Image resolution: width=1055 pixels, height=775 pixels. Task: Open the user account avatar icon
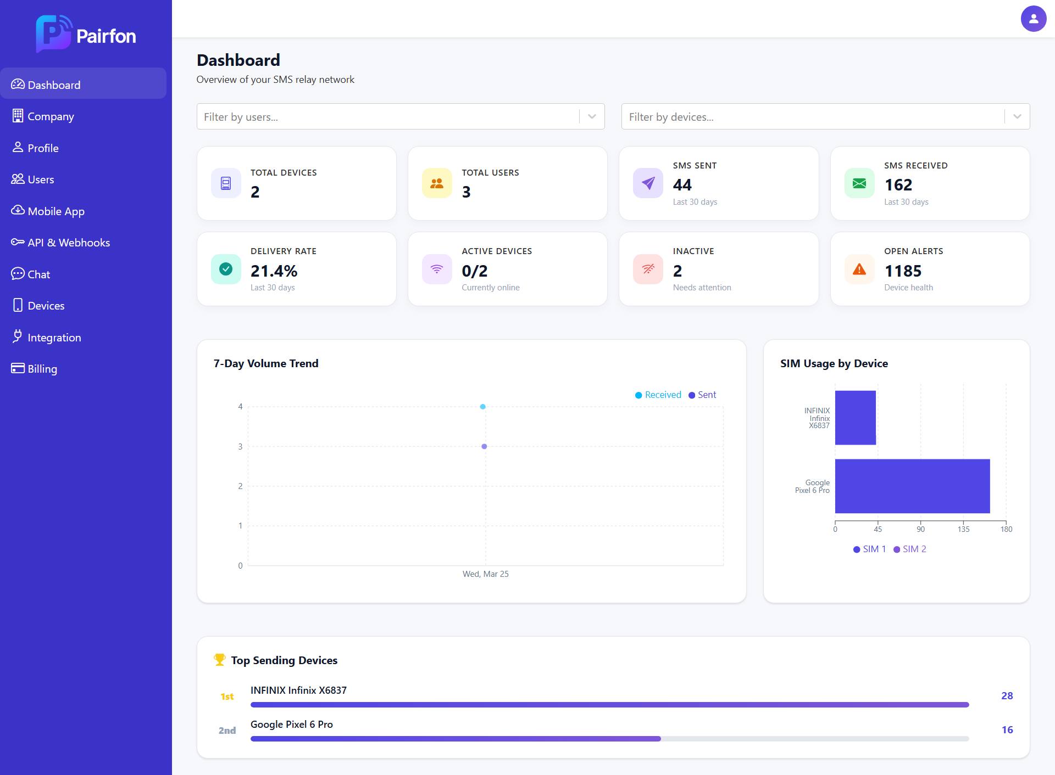click(x=1033, y=19)
